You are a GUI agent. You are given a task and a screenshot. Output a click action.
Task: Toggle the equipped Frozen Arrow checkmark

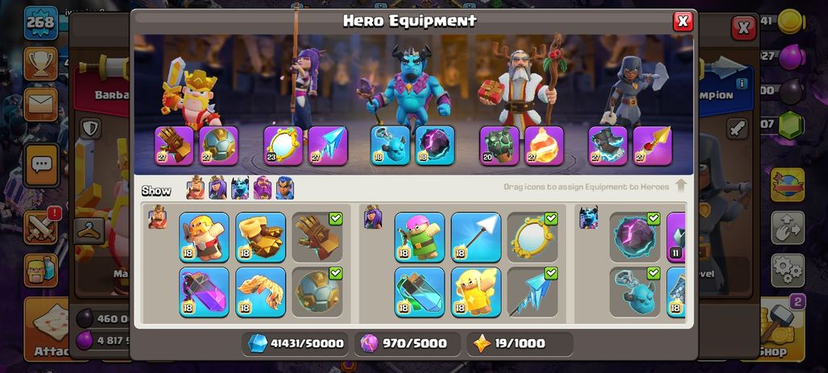click(x=551, y=273)
